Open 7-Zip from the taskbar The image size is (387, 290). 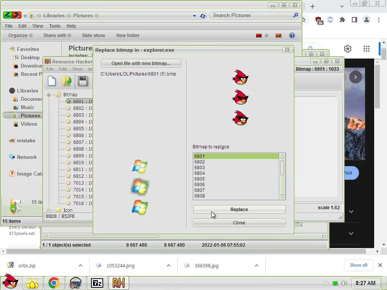tap(97, 282)
